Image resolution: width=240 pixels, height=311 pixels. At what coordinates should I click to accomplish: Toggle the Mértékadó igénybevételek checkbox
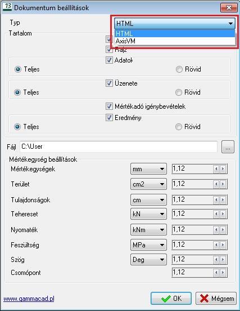(x=109, y=106)
